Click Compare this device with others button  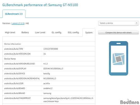coord(118,32)
